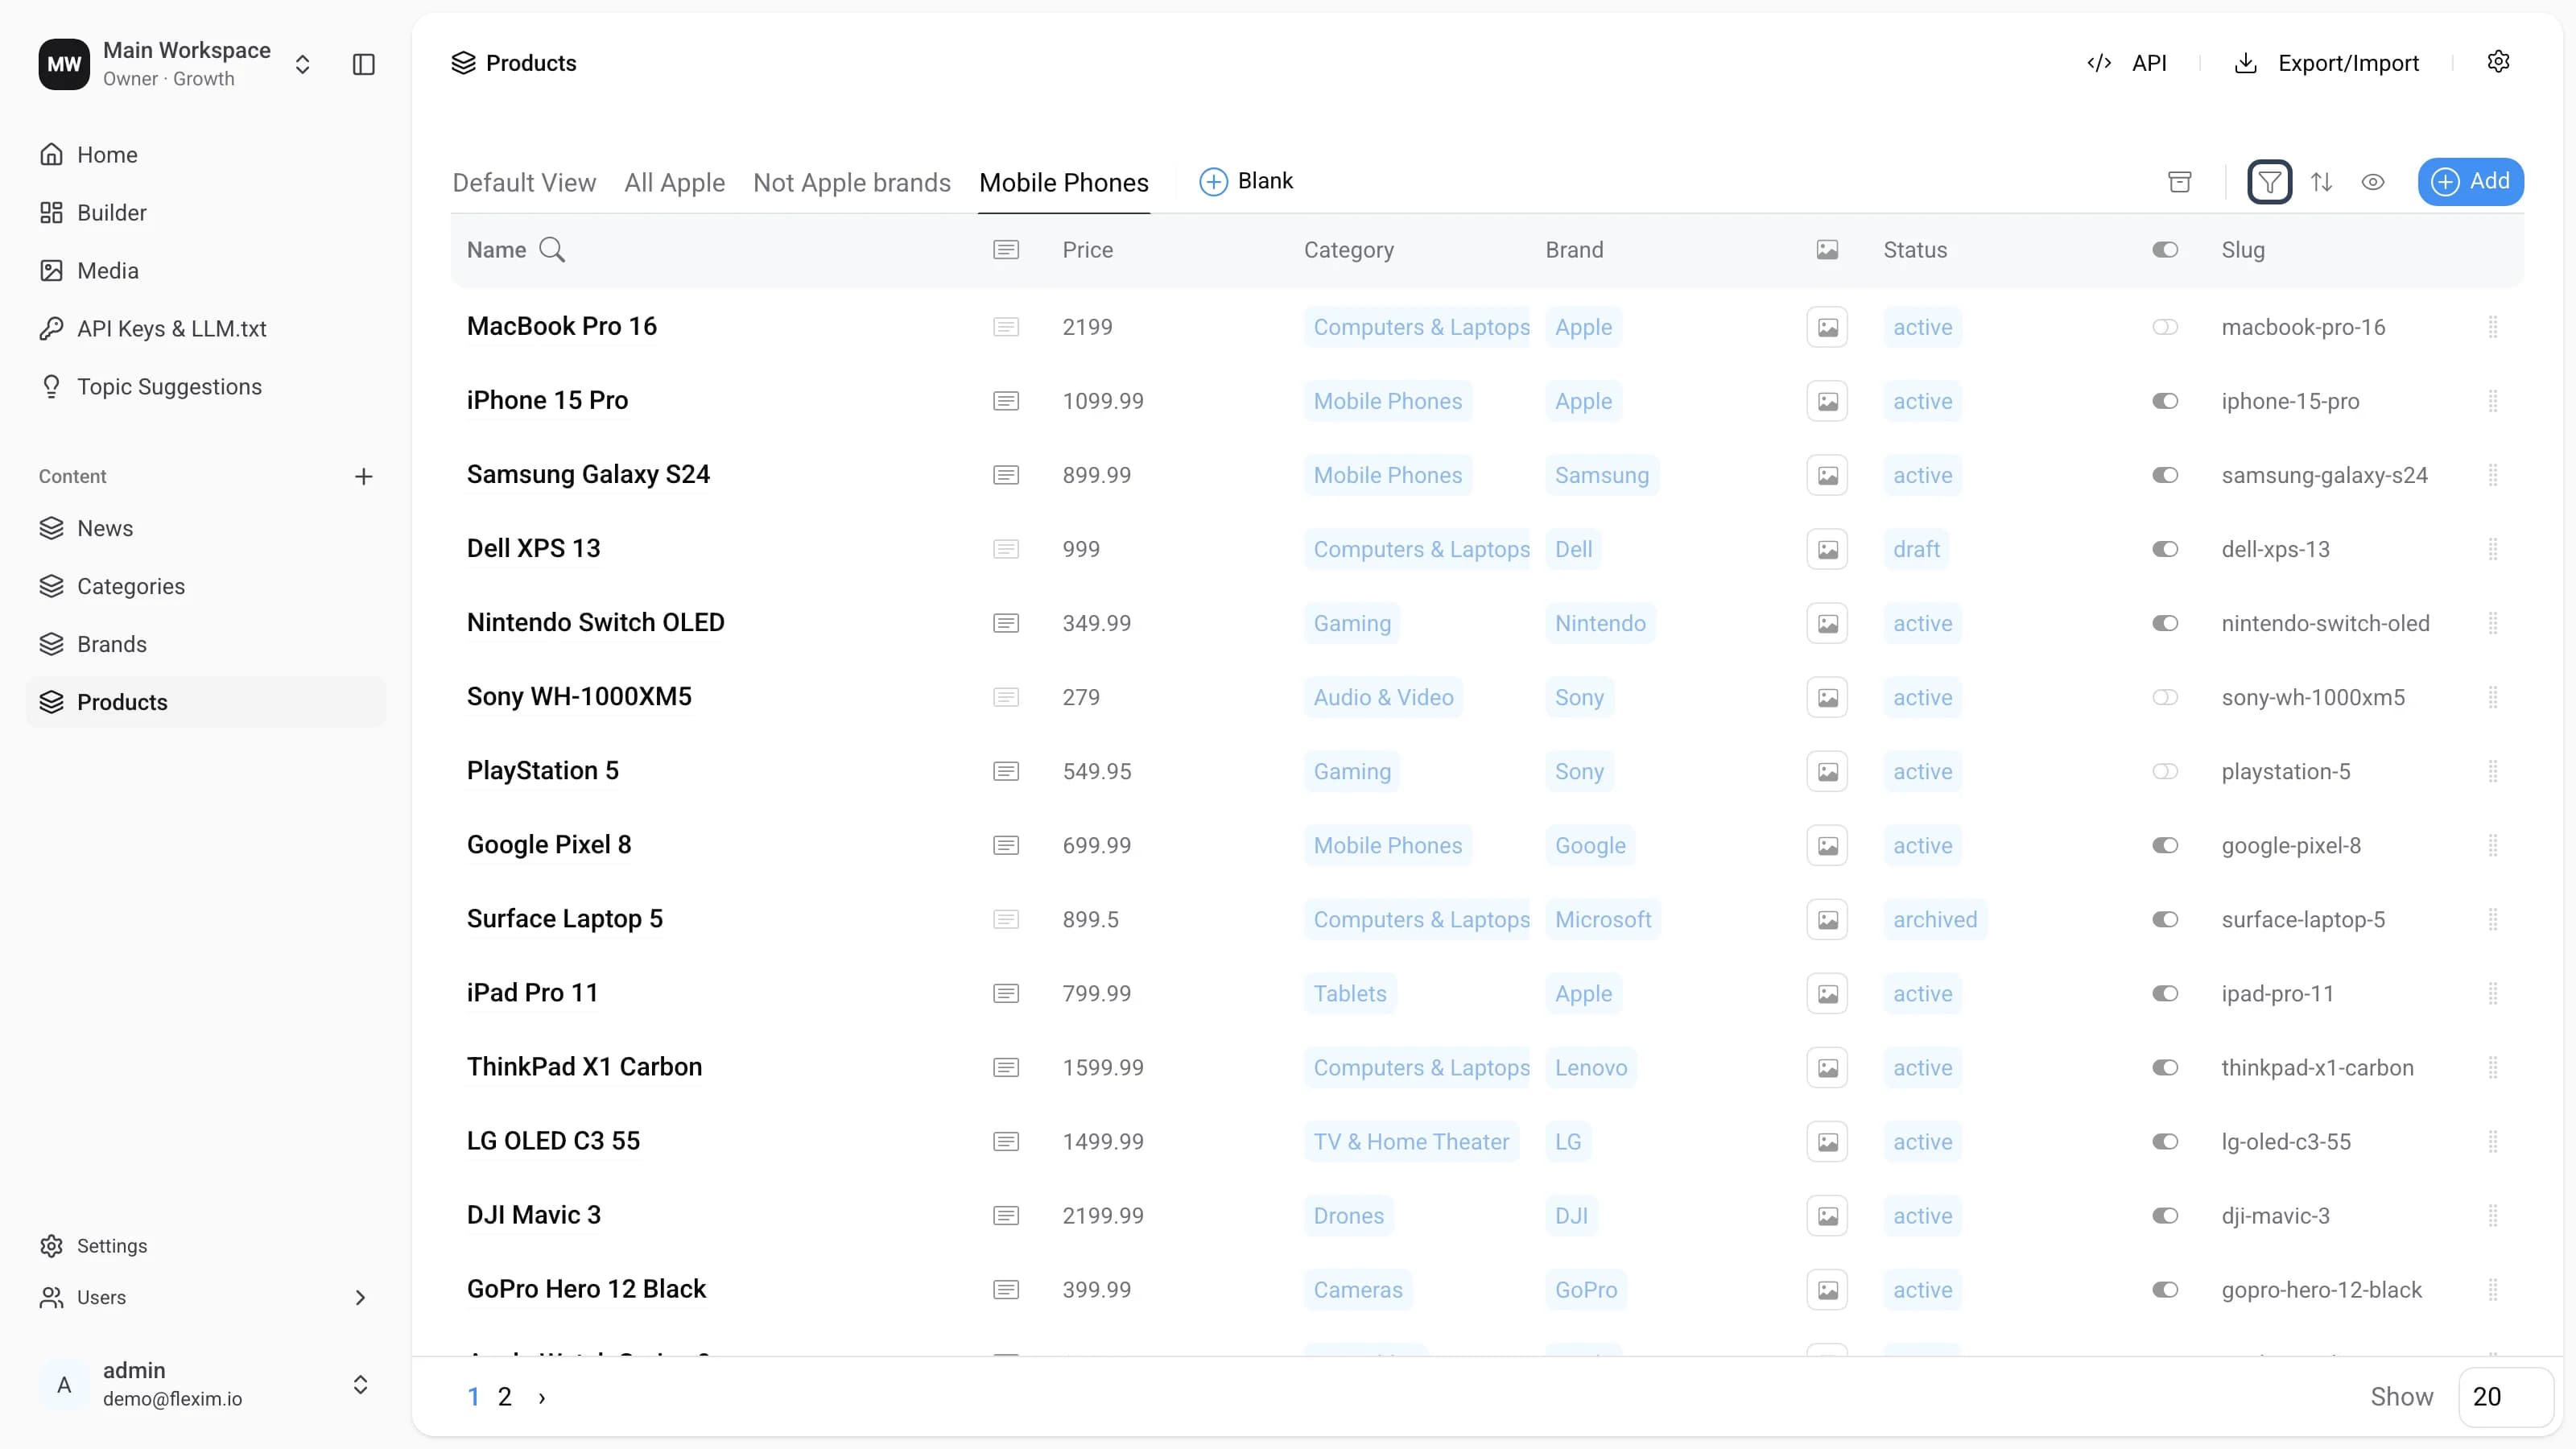
Task: Click the Drones category tag
Action: 1348,1215
